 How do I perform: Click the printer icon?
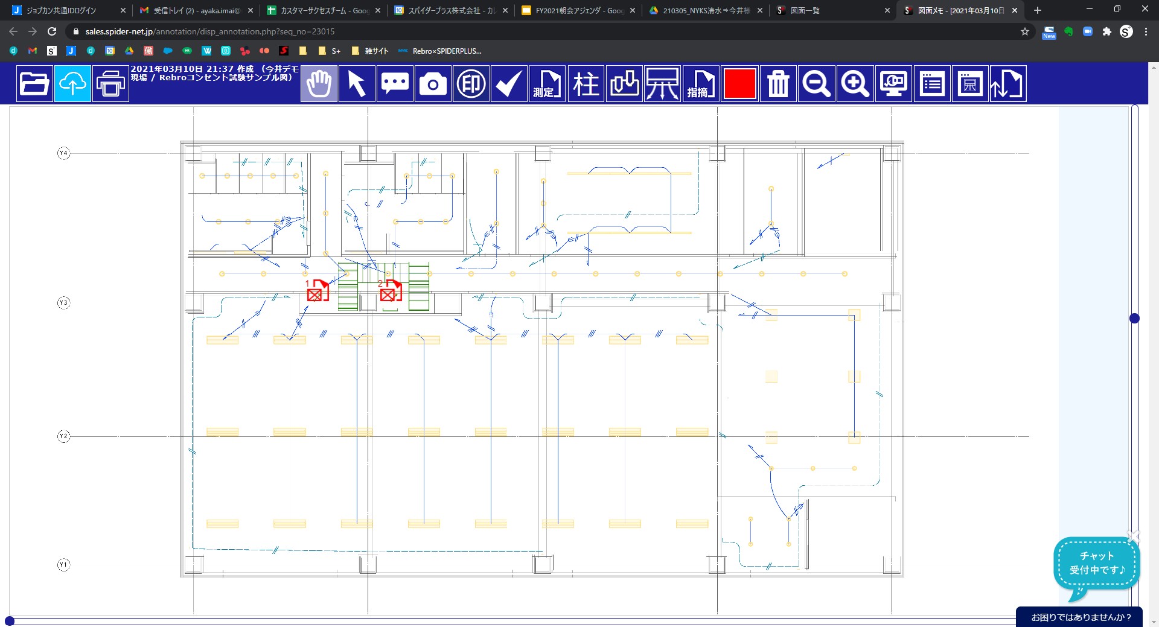110,83
